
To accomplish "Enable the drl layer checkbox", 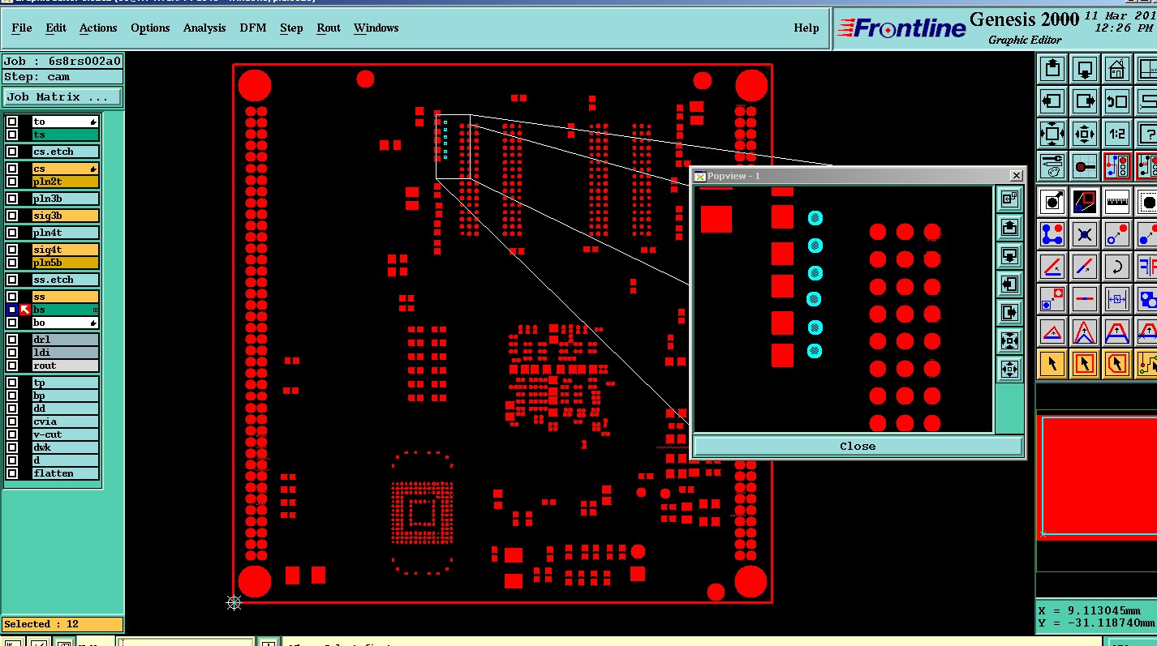I will tap(12, 340).
